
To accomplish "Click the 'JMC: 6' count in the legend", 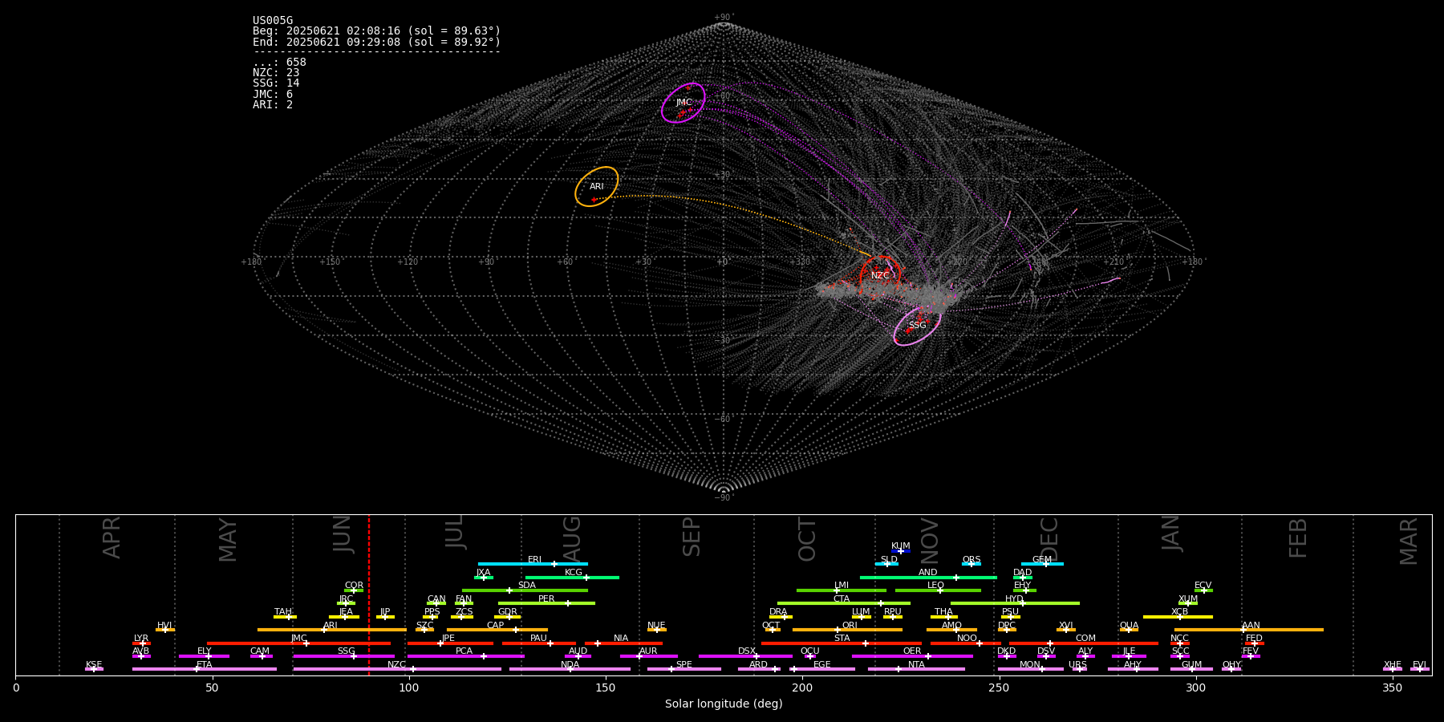I will point(273,94).
